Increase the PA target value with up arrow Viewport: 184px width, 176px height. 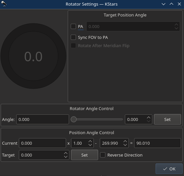(x=176, y=25)
